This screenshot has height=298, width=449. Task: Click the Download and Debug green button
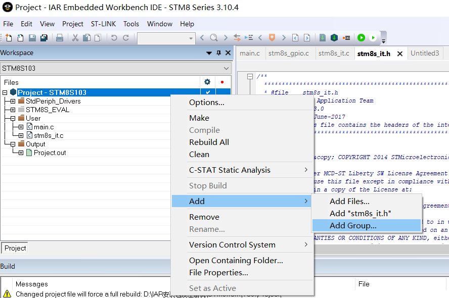(x=362, y=38)
